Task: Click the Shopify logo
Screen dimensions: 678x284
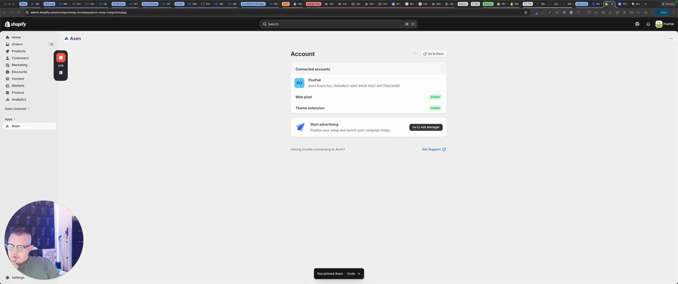Action: pyautogui.click(x=16, y=24)
